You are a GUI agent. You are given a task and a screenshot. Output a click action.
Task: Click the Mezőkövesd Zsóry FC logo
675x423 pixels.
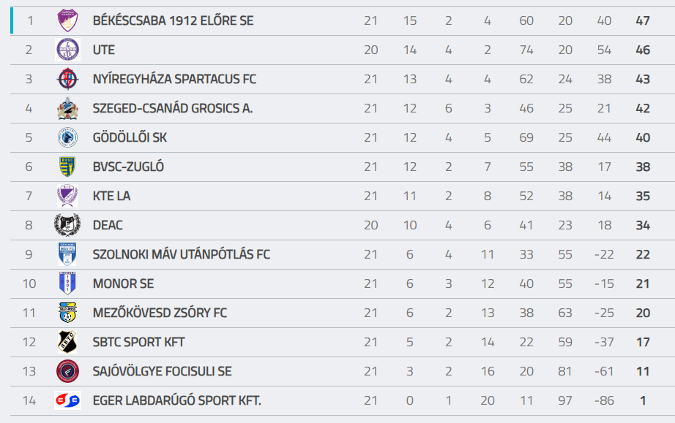(x=67, y=313)
